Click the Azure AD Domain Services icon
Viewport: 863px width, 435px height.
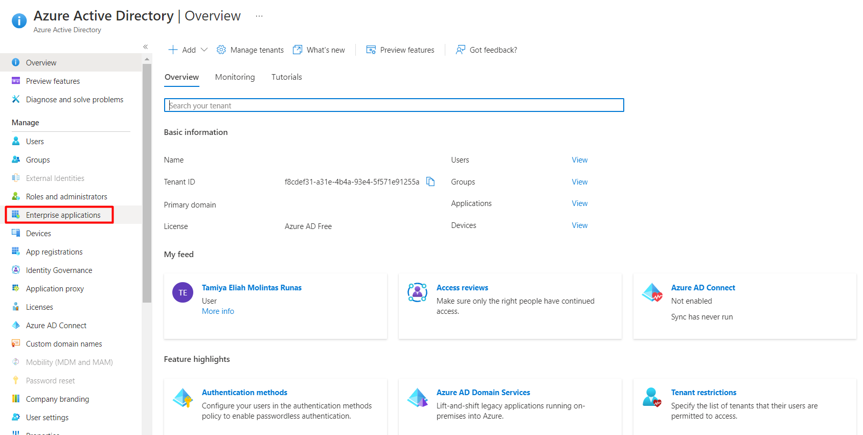coord(418,397)
